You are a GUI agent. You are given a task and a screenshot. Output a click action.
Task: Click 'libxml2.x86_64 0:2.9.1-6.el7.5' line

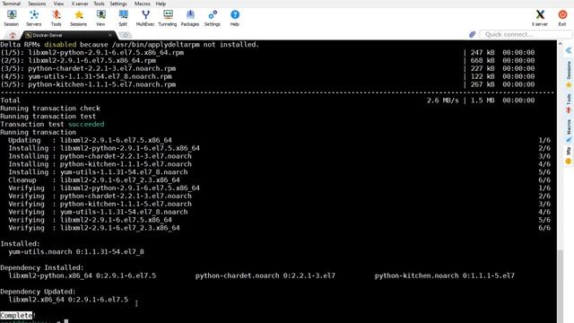pos(68,300)
